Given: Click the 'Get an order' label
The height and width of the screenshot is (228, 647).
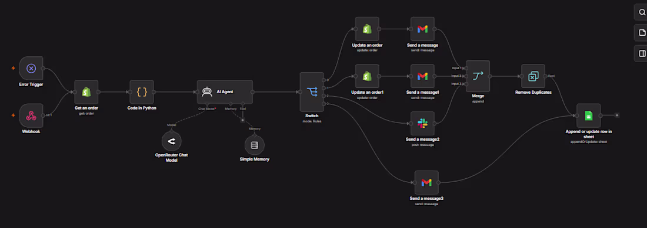Looking at the screenshot, I should pos(86,108).
